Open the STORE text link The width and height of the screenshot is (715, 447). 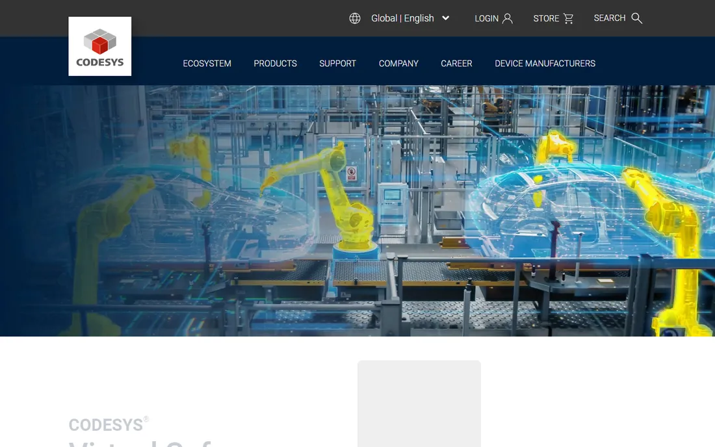(x=546, y=19)
